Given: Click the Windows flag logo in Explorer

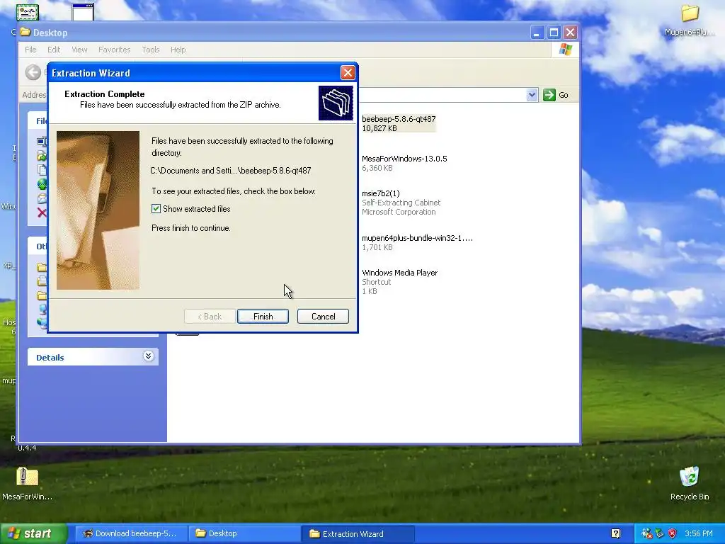Looking at the screenshot, I should point(565,50).
